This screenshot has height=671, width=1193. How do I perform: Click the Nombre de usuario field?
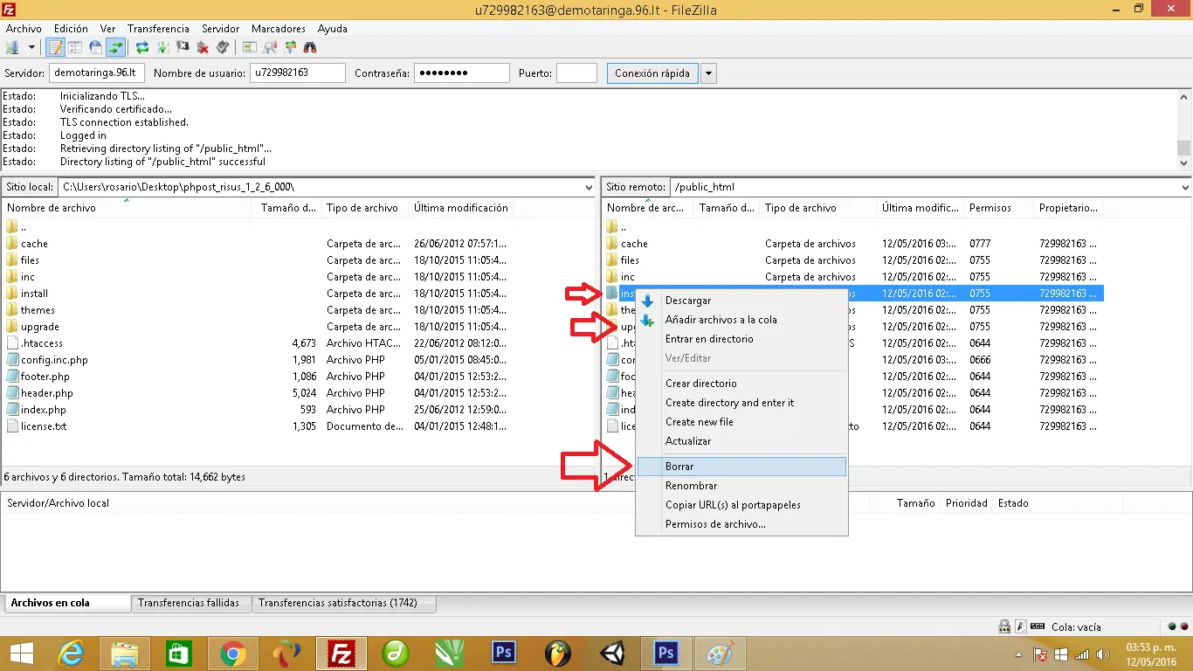coord(298,73)
